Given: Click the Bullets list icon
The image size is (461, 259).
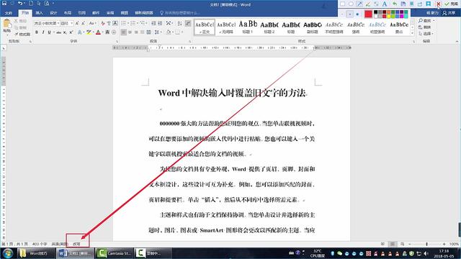Looking at the screenshot, I should tap(123, 23).
